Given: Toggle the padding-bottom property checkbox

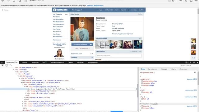Looking at the screenshot, I should [x=142, y=81].
